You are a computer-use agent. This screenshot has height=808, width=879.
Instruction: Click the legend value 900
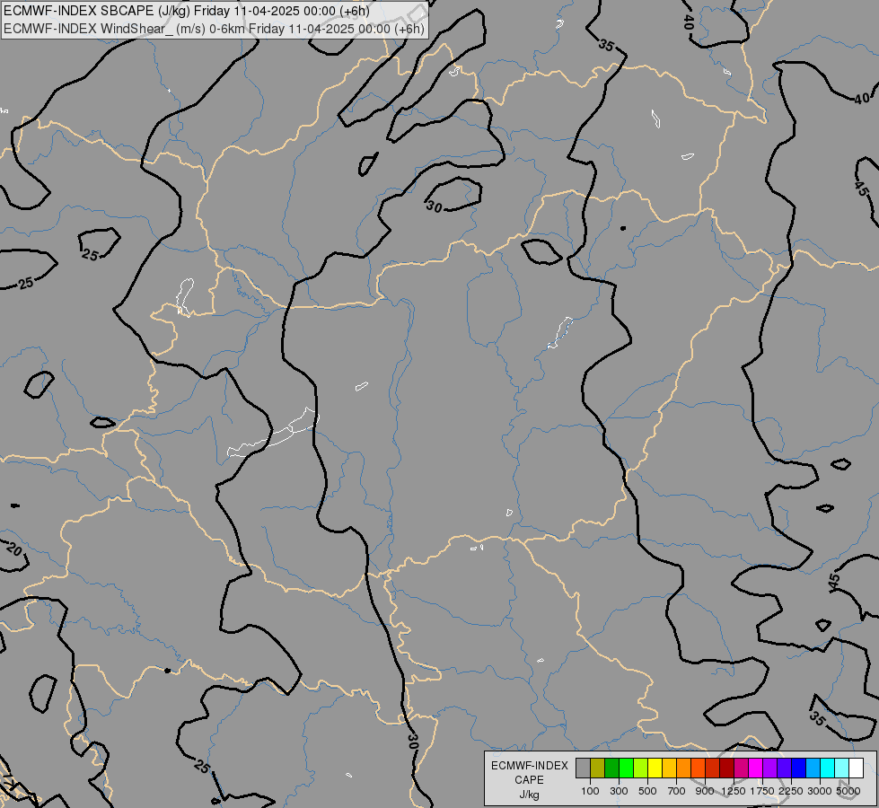click(705, 791)
